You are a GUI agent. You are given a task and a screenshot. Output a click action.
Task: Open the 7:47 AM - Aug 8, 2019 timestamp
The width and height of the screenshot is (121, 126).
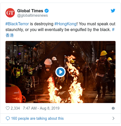coord(41,108)
